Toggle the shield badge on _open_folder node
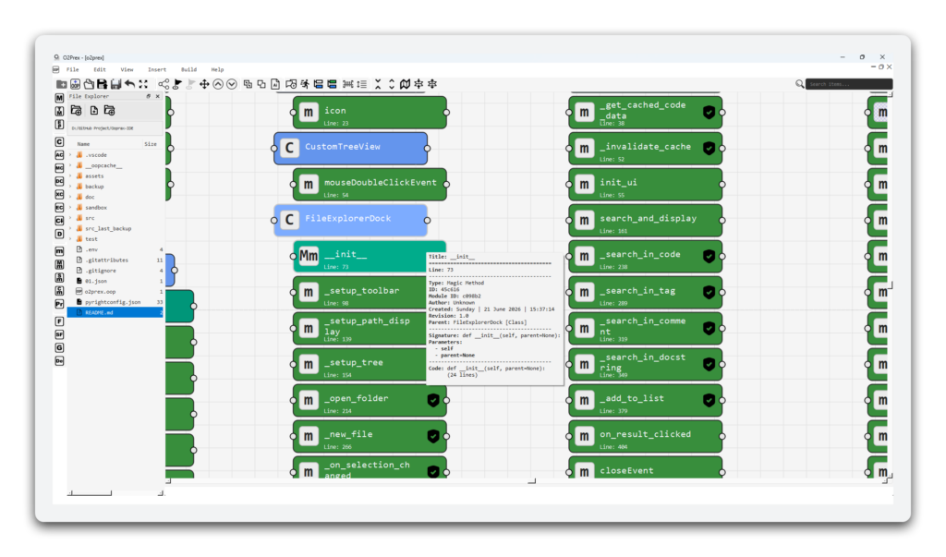 coord(433,400)
